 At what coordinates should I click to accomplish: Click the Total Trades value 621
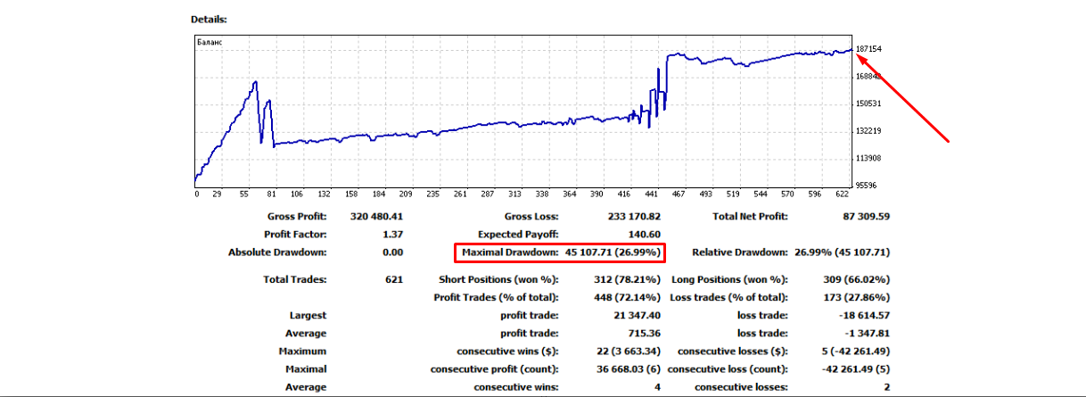[x=393, y=279]
